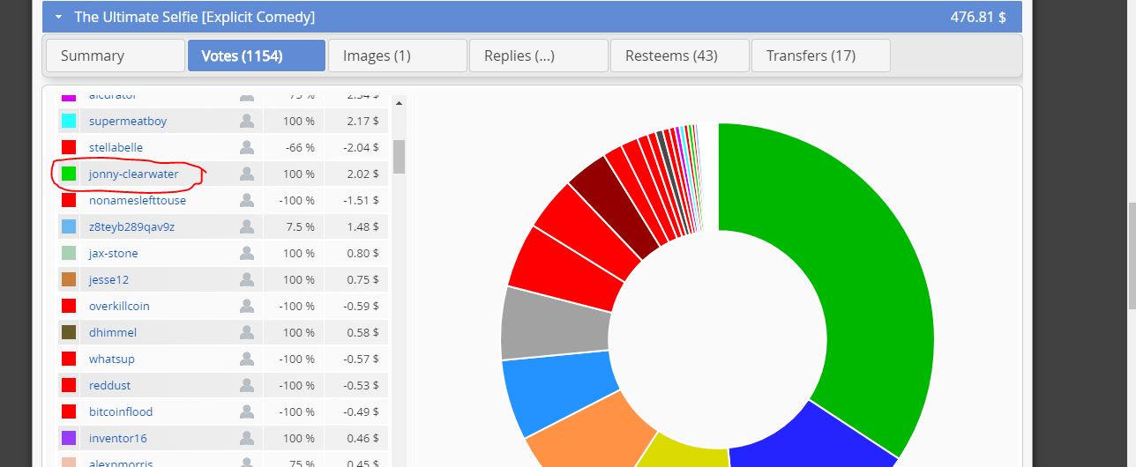Click the profile icon beside bitcoinflood
Screen dimensions: 1136x467
click(x=247, y=411)
